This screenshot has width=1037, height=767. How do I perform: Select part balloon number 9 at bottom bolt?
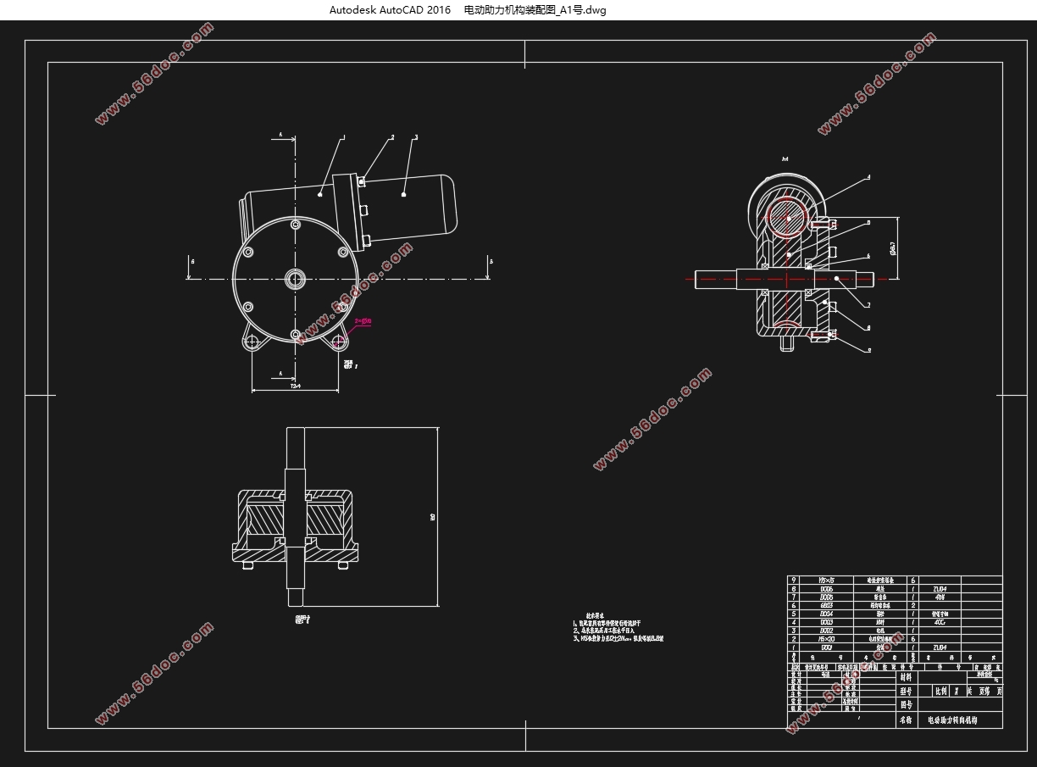pos(868,349)
